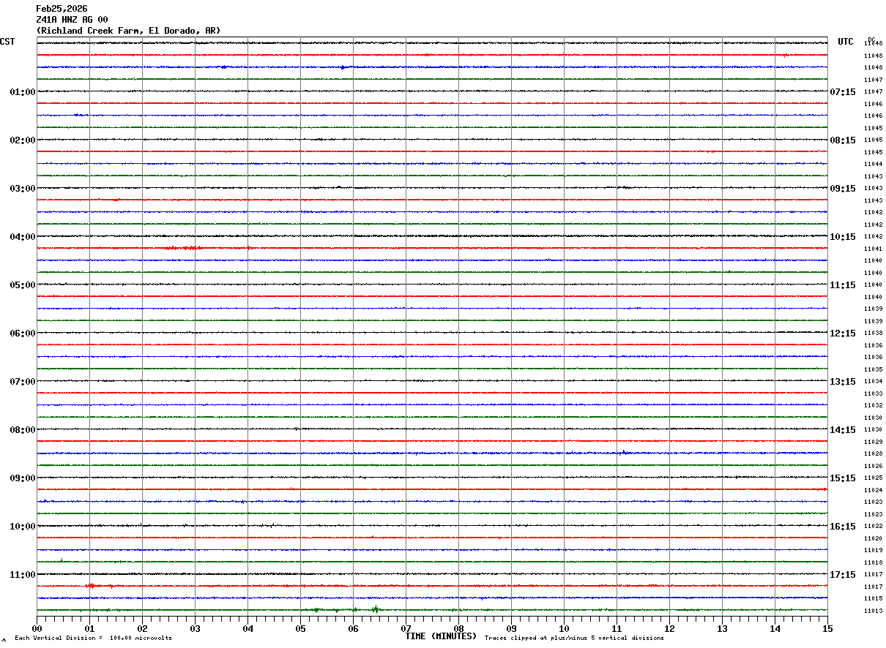Select the Z41A HNZ AG 00 station label
Viewport: 886px width, 648px height.
pyautogui.click(x=72, y=20)
